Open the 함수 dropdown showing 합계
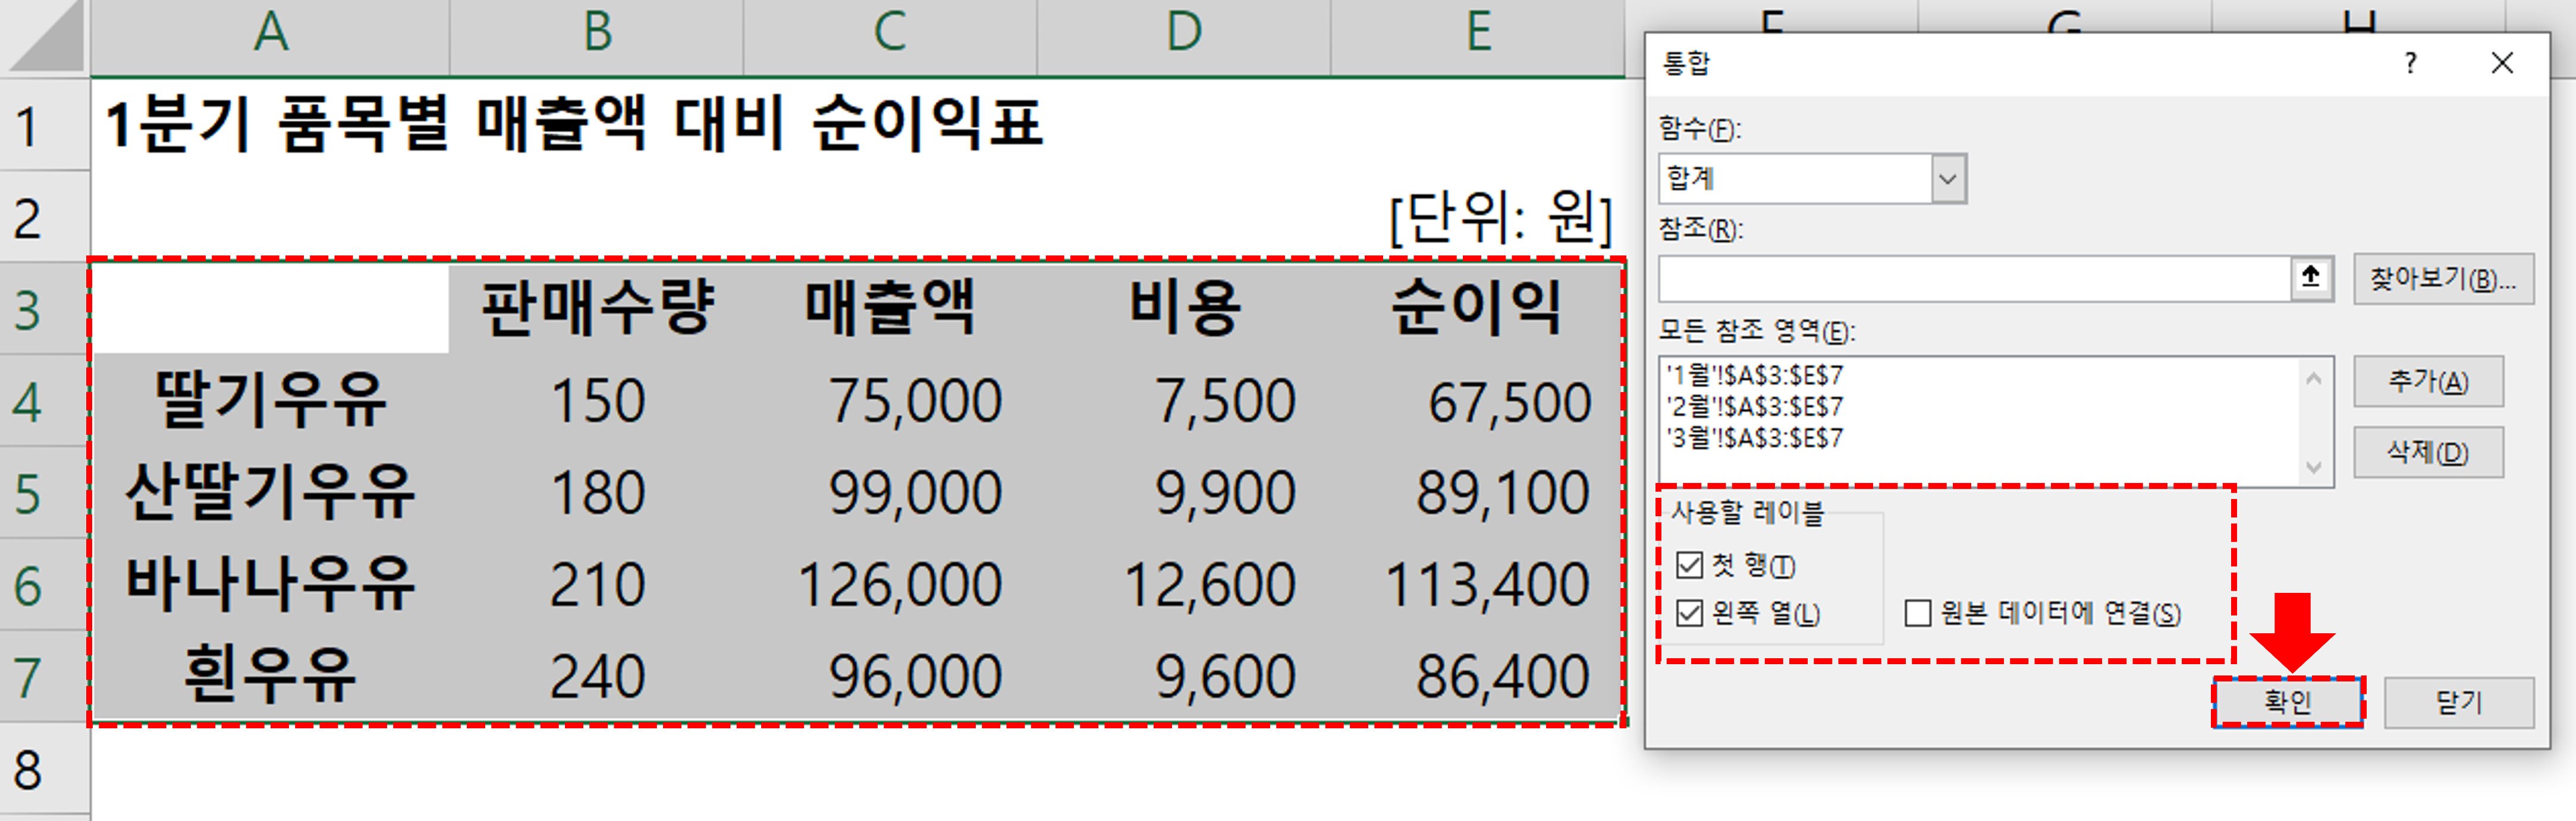The image size is (2576, 821). (1947, 179)
